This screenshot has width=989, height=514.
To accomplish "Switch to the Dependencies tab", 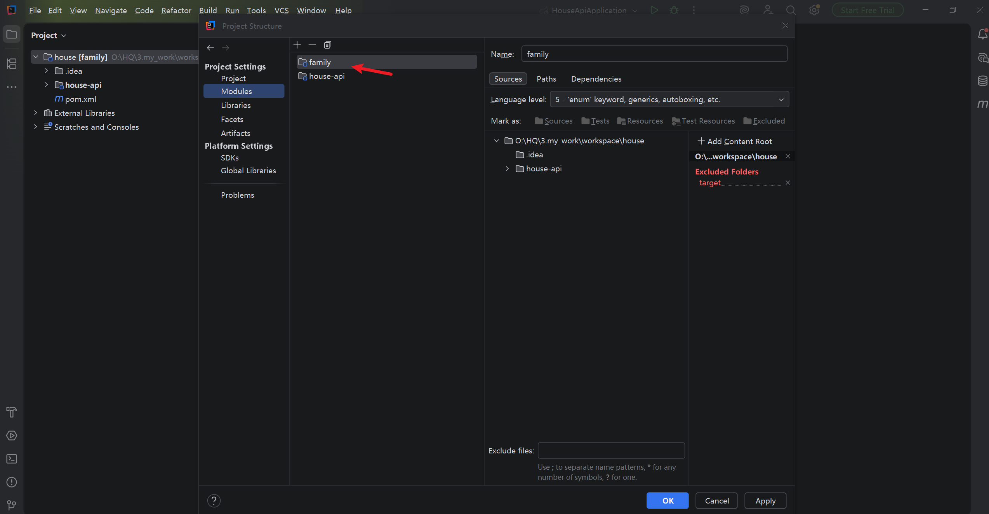I will click(x=596, y=79).
